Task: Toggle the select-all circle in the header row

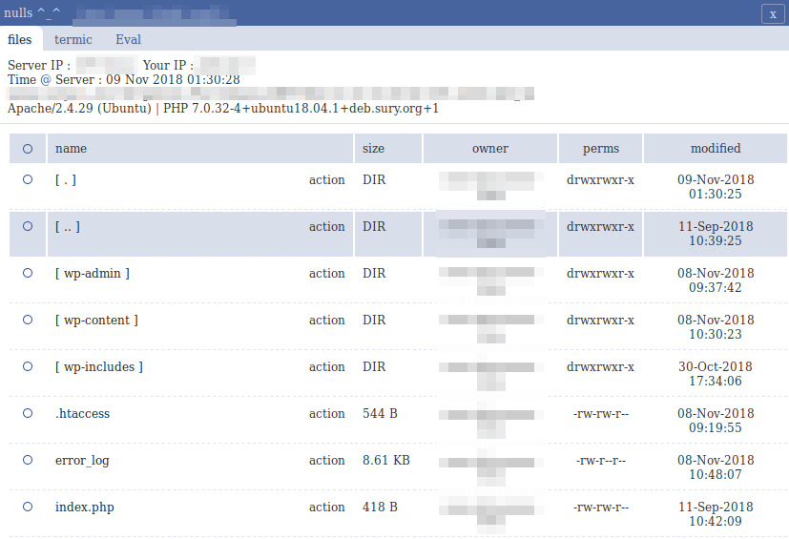Action: click(x=28, y=149)
